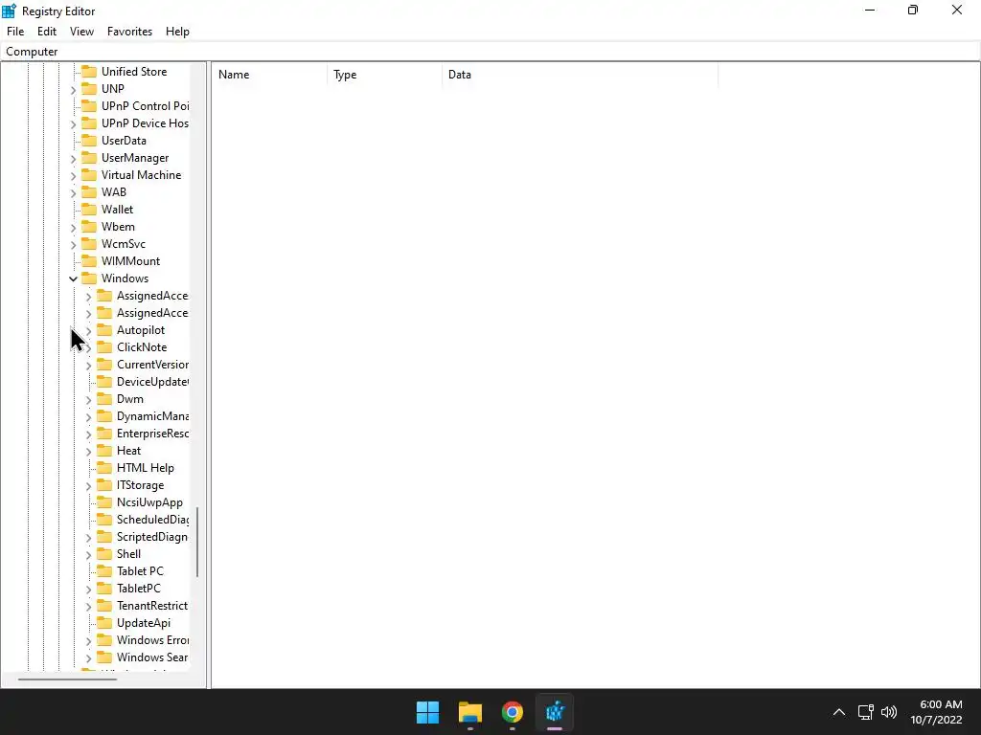Select the HTML Help folder icon

click(104, 467)
